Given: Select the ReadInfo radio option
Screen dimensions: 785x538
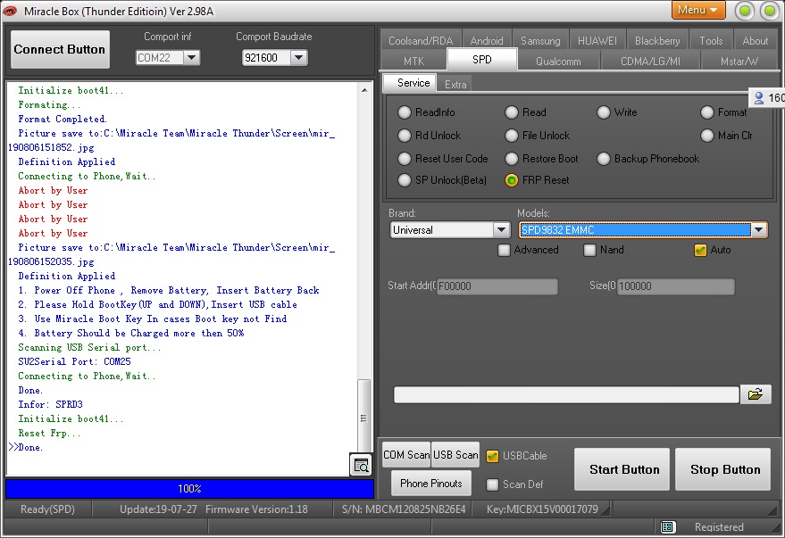Looking at the screenshot, I should coord(405,112).
